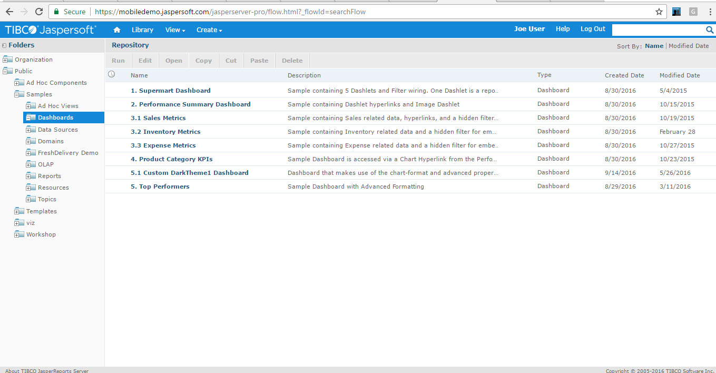Image resolution: width=716 pixels, height=373 pixels.
Task: Go to the Home icon in navbar
Action: coord(117,30)
